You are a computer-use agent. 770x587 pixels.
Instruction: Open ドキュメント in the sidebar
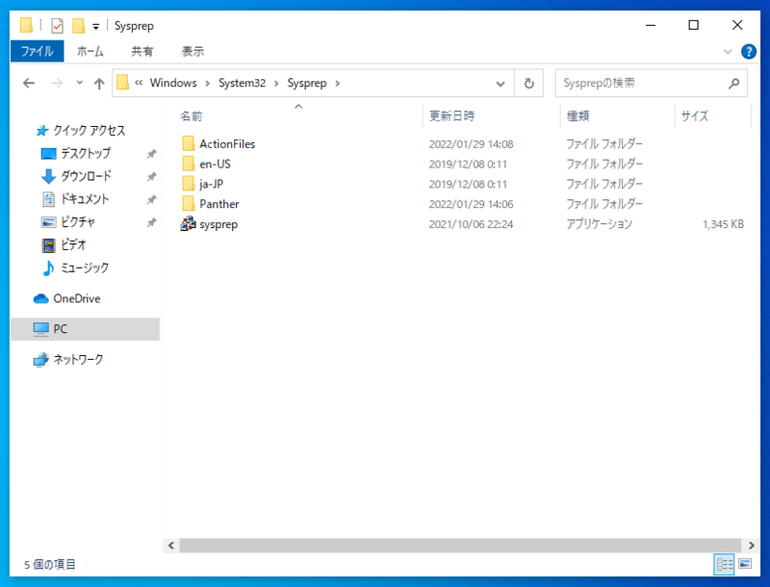(85, 199)
